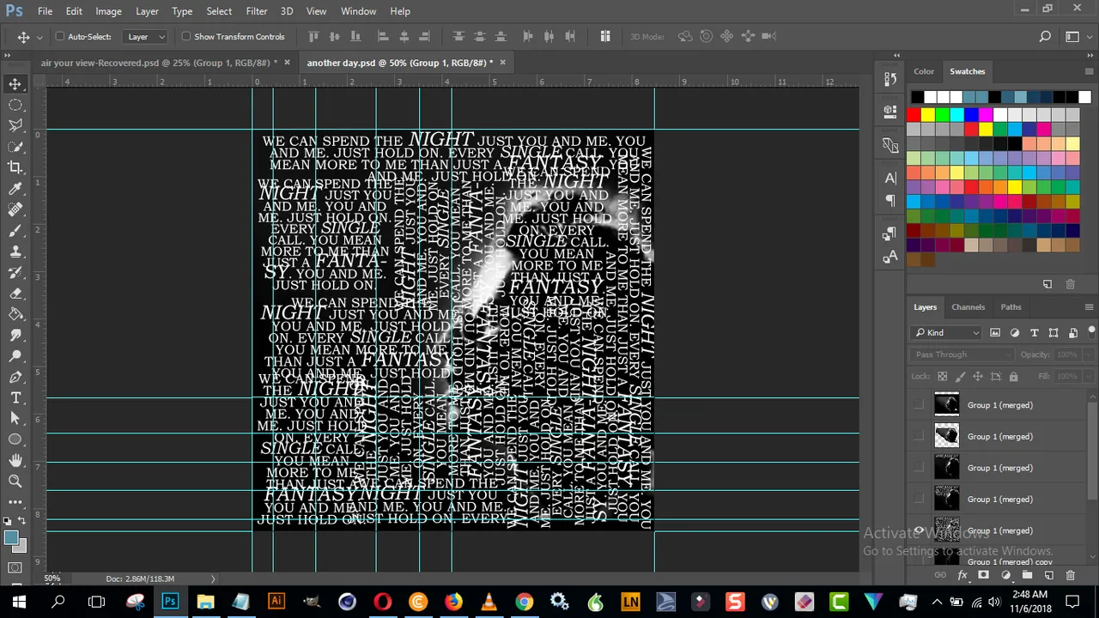Screen dimensions: 1099x618
Task: Select the Zoom tool in the toolbox
Action: [x=15, y=481]
